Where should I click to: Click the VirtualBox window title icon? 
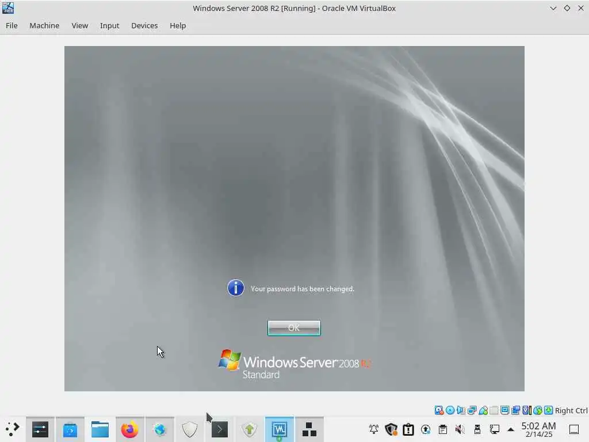pos(8,8)
